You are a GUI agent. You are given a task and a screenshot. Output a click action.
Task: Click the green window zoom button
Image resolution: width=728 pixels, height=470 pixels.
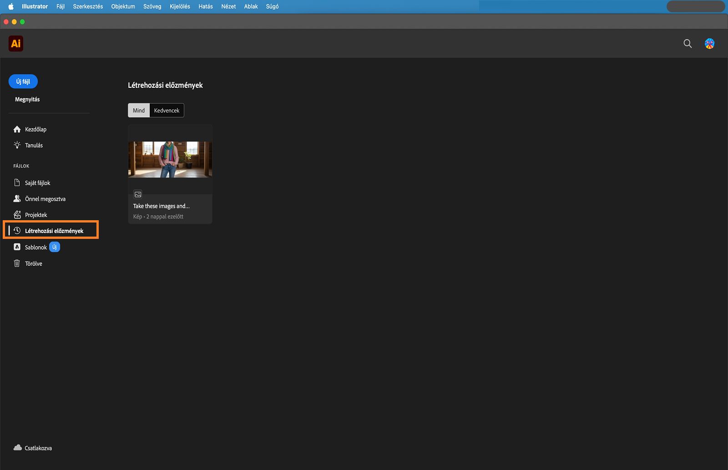(x=22, y=22)
